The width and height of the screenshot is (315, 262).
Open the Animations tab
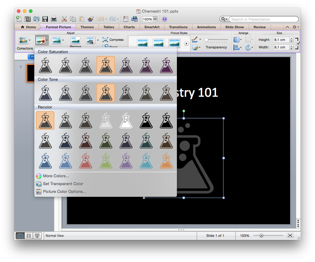pyautogui.click(x=206, y=27)
